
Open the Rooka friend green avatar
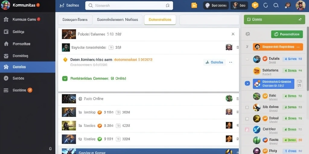[257, 140]
